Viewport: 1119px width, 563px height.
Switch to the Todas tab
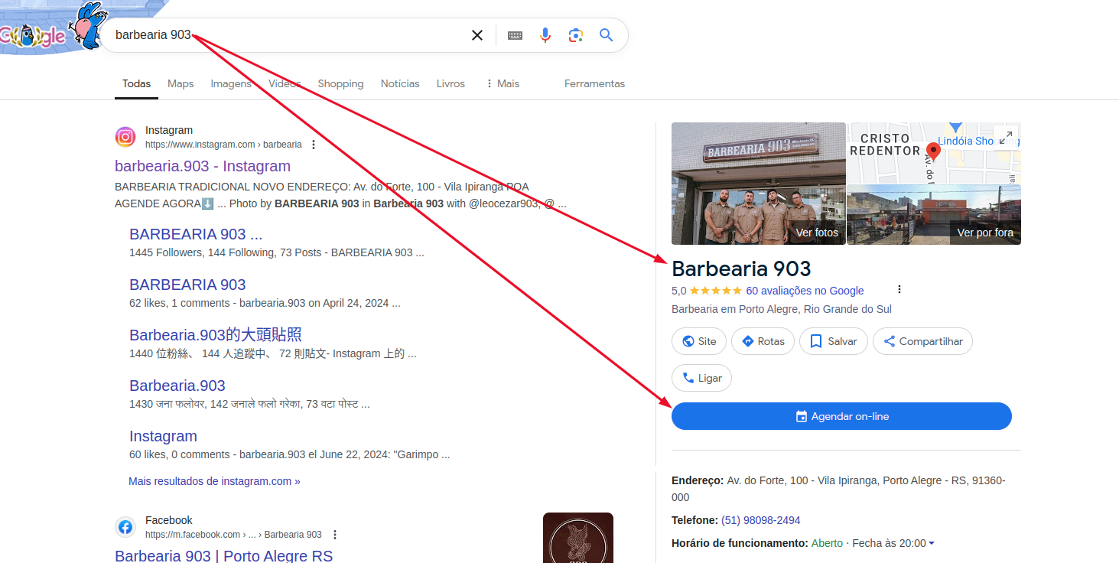[x=136, y=83]
